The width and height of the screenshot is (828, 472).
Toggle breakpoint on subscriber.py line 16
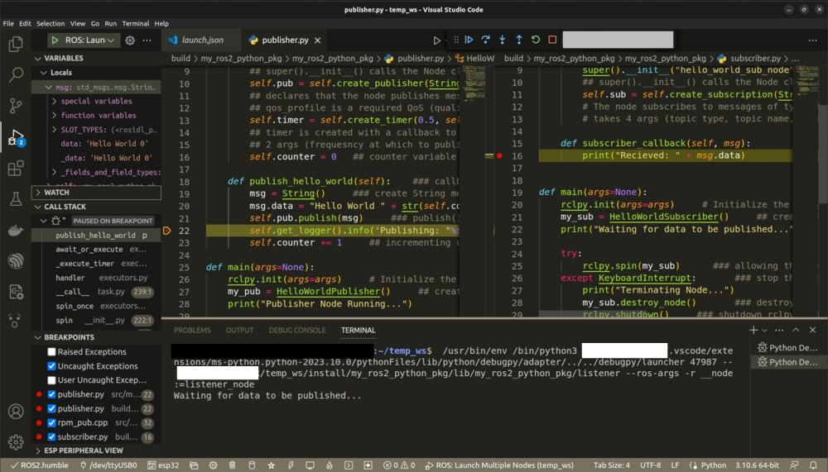coord(499,155)
